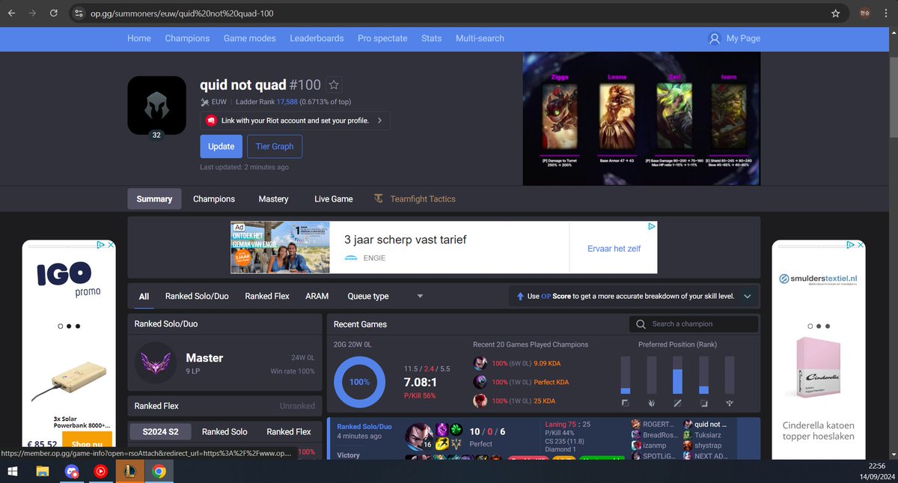This screenshot has width=898, height=483.
Task: Switch queue filter to ARAM
Action: pos(317,296)
